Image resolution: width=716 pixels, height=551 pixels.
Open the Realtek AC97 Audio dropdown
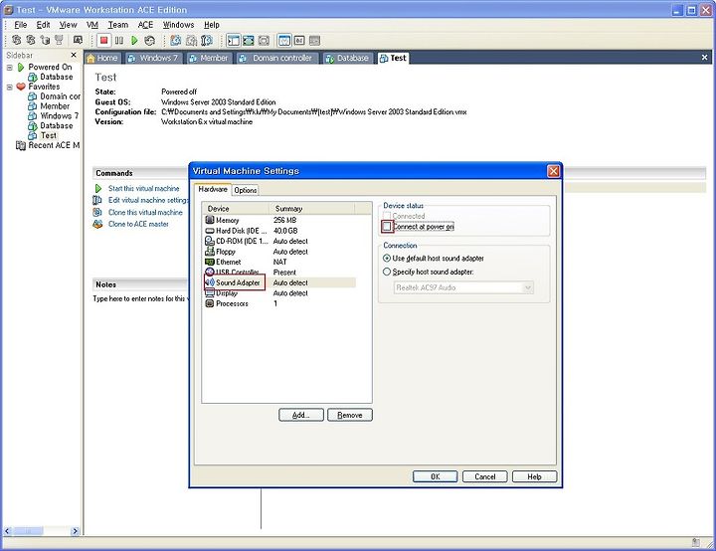(x=528, y=287)
